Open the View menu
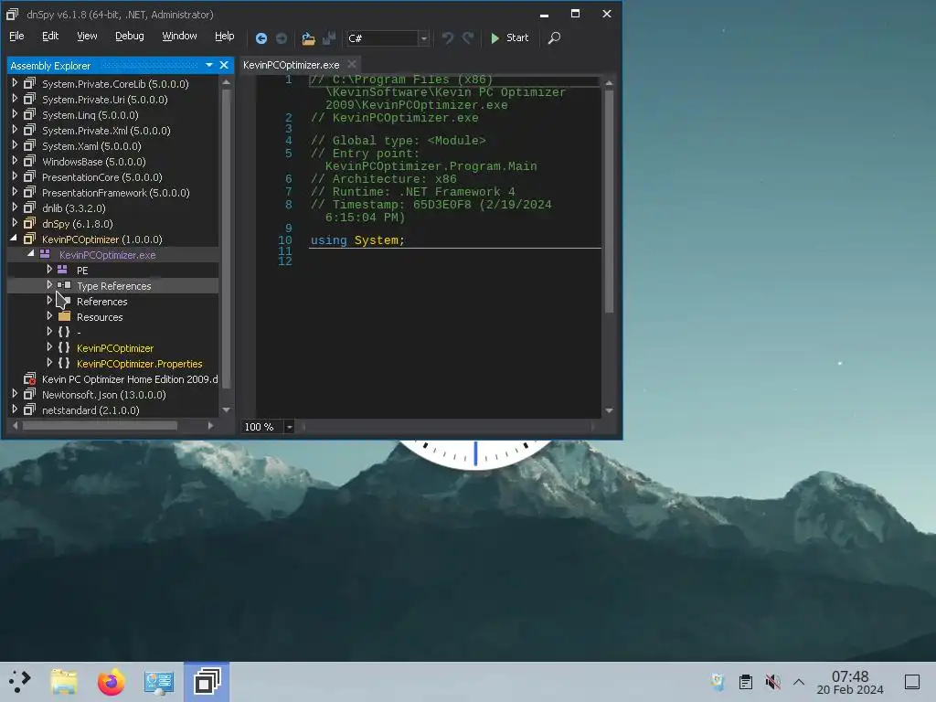936x702 pixels. click(87, 36)
